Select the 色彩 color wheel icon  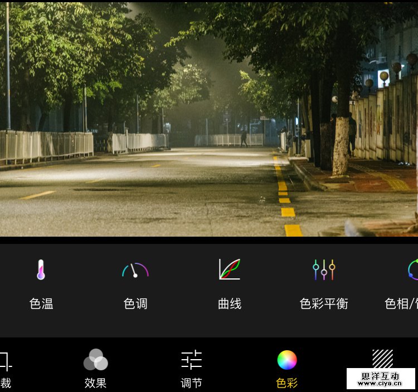click(x=287, y=360)
